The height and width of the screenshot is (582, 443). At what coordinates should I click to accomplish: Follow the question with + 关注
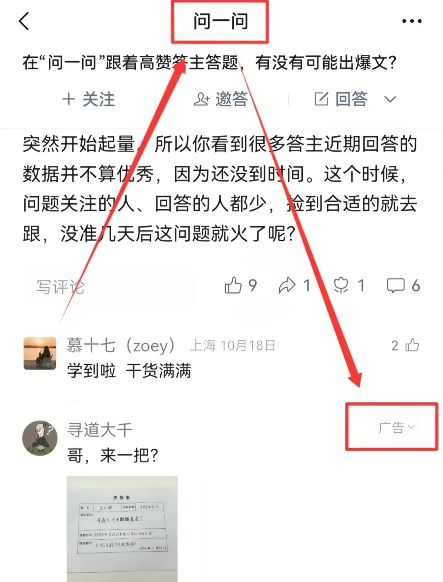click(x=88, y=99)
